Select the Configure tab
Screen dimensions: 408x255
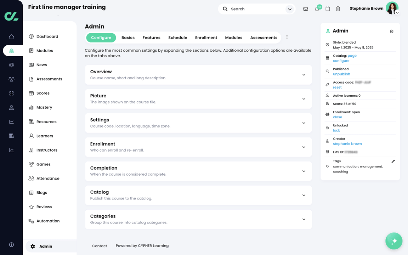click(101, 38)
